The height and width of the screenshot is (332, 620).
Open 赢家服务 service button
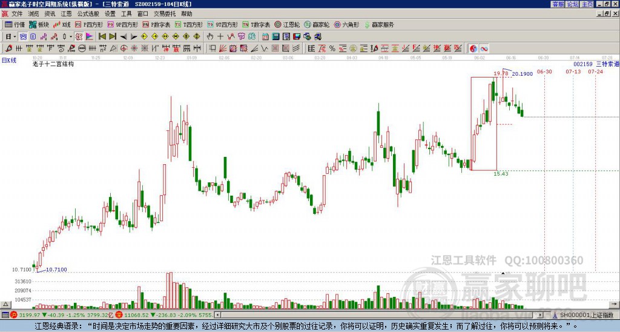(379, 24)
